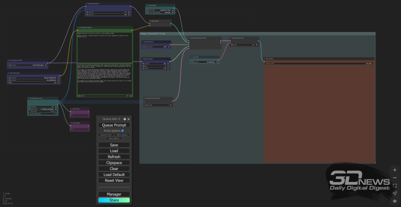This screenshot has height=207, width=401.
Task: Click the View Queue button
Action: tap(122, 135)
